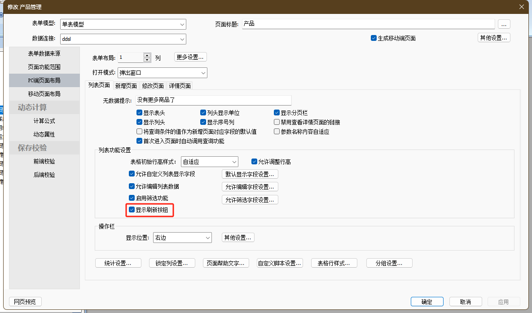Image resolution: width=532 pixels, height=313 pixels.
Task: Toggle 生成移动端页面 checkbox
Action: (374, 38)
